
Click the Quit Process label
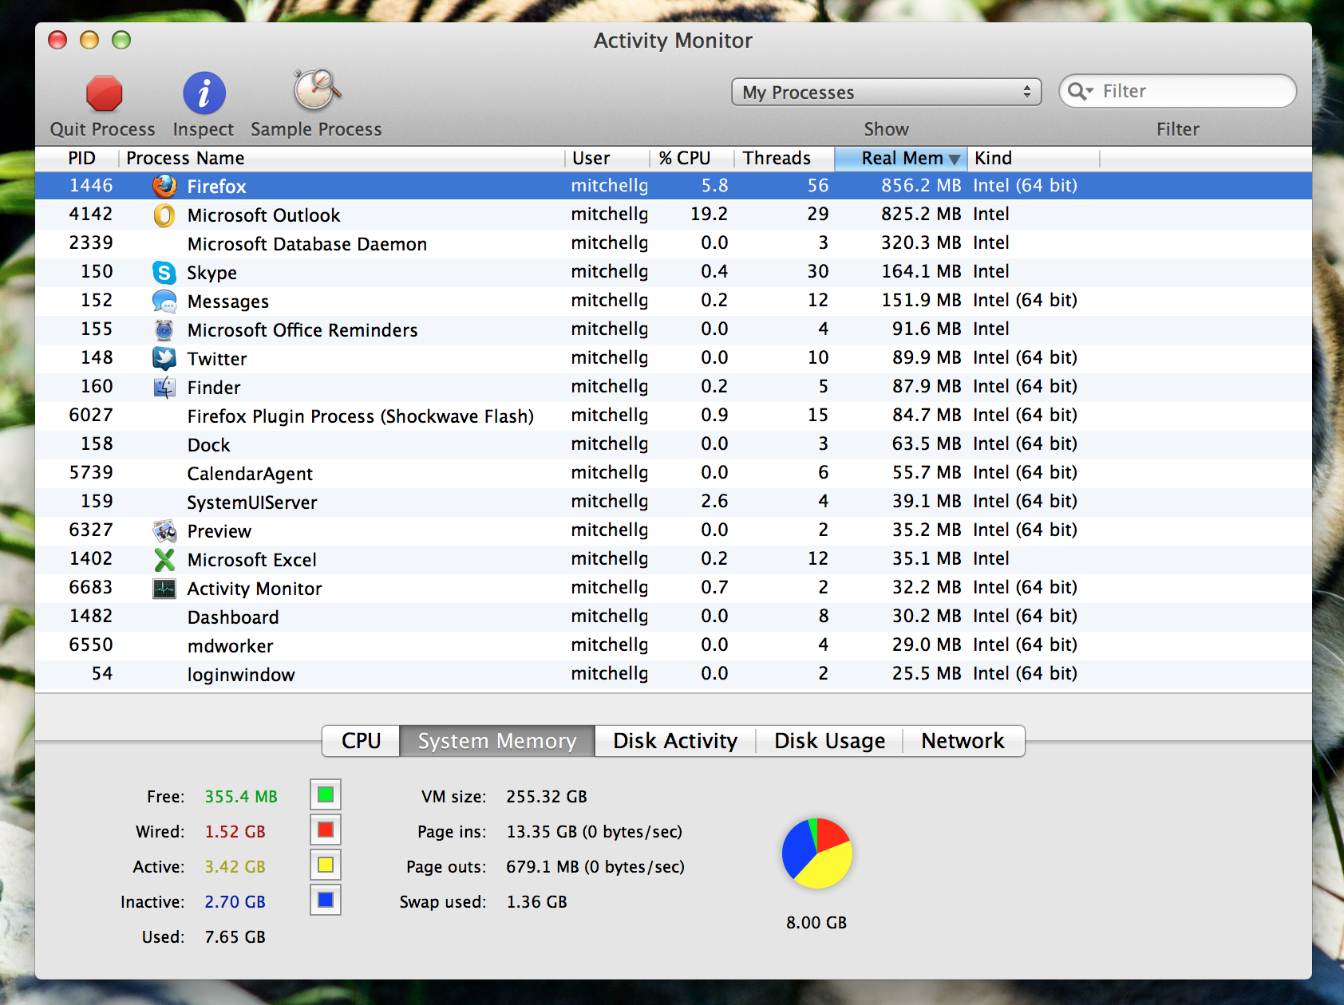point(103,129)
